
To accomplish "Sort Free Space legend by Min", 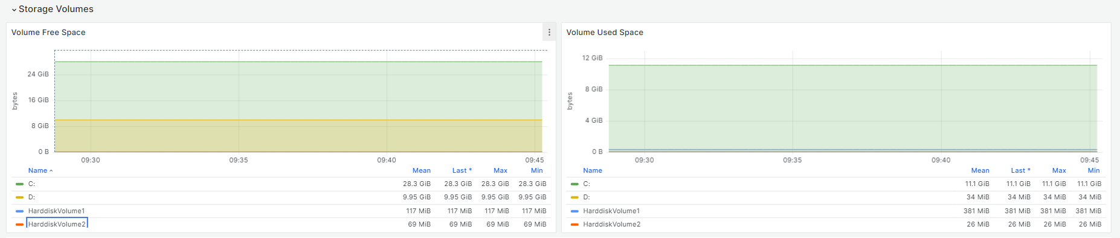I will click(x=536, y=170).
